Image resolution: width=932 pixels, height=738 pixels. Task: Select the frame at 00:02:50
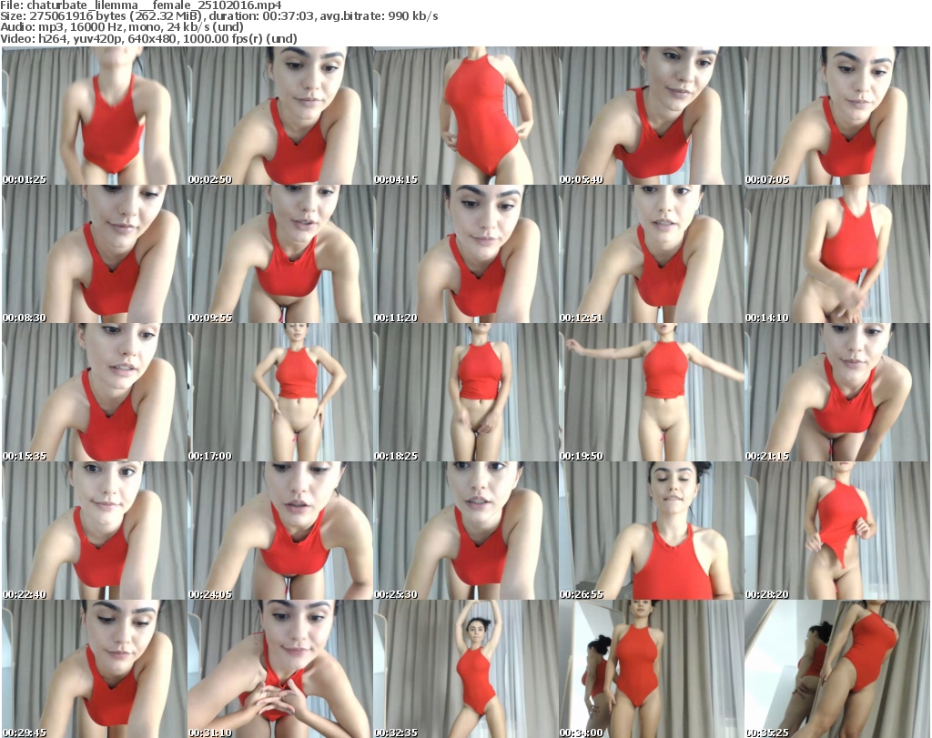279,116
